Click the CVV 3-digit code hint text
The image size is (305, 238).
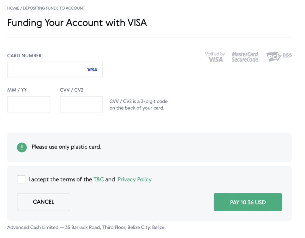(139, 105)
